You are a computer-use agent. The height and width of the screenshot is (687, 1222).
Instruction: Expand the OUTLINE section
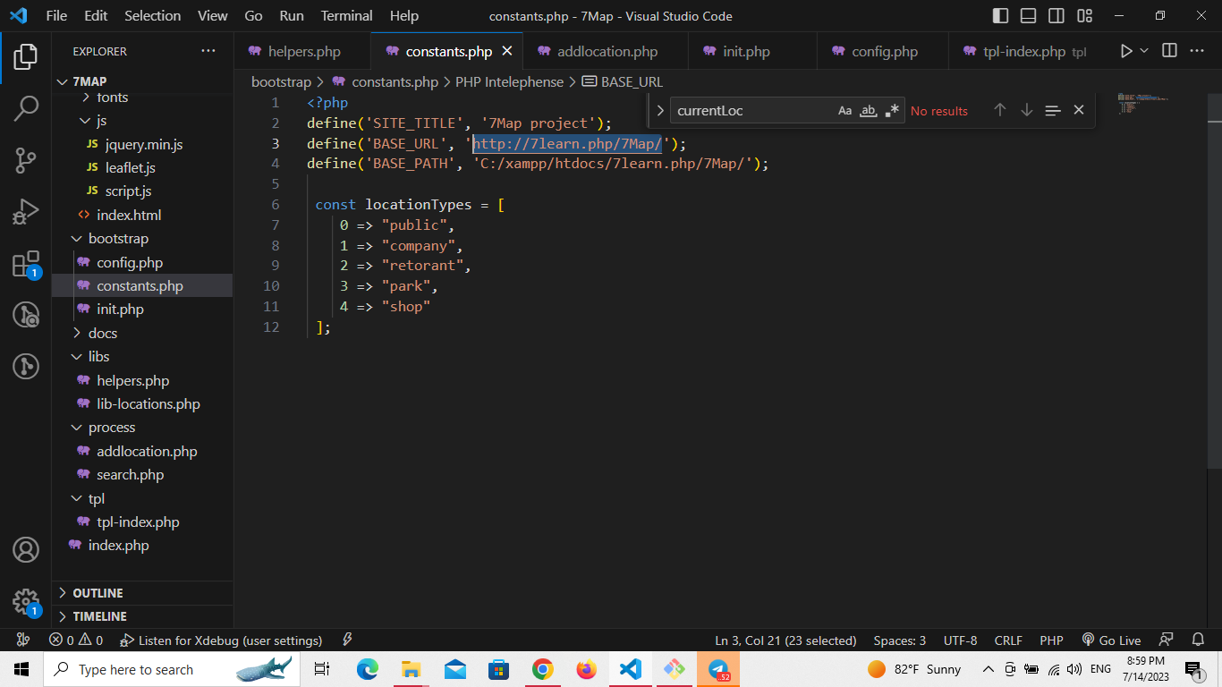click(x=143, y=593)
